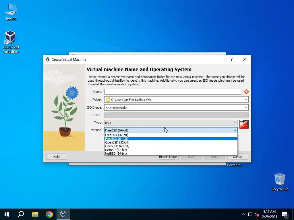Click the FreeBSD 64-bit OS type image
This screenshot has height=220, width=294.
tap(244, 124)
